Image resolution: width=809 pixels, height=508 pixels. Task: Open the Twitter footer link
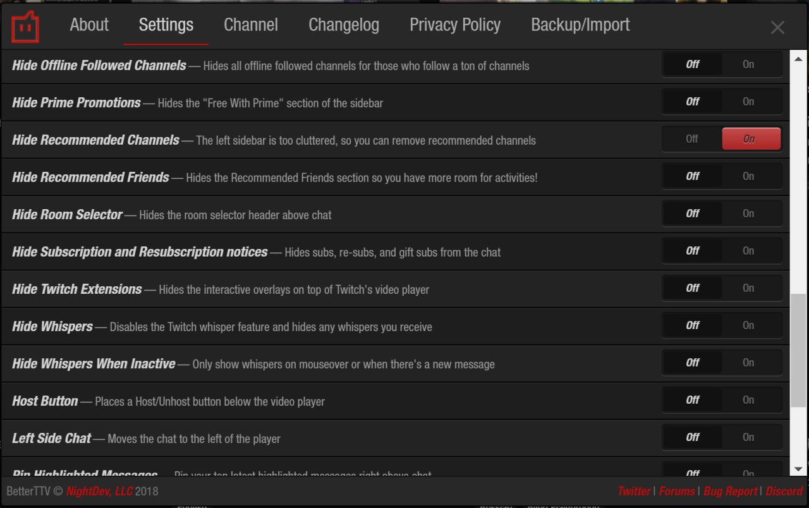click(634, 491)
